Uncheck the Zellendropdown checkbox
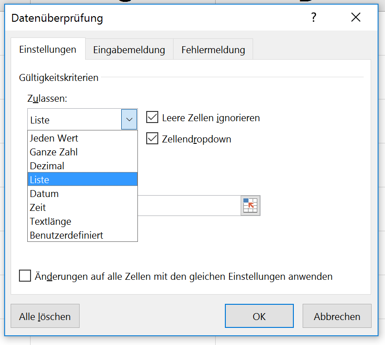This screenshot has height=345, width=385. [x=152, y=138]
